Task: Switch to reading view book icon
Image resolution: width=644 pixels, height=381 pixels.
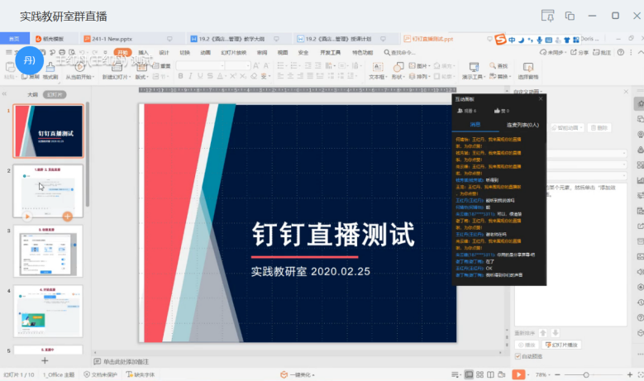Action: click(x=490, y=374)
